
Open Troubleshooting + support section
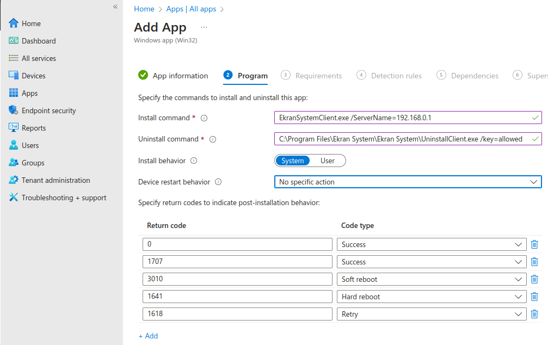click(x=64, y=198)
